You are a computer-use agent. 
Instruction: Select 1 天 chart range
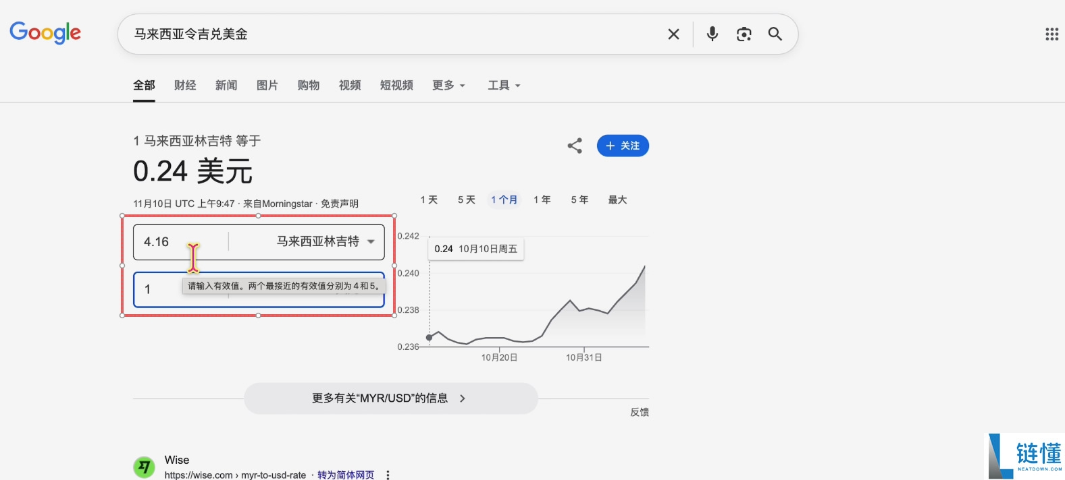coord(429,200)
